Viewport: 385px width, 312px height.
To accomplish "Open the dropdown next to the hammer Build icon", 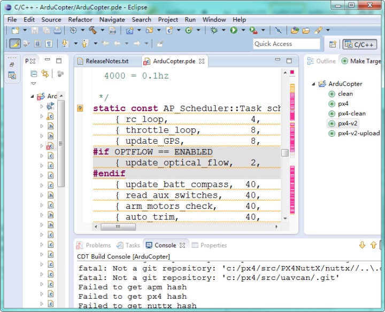I will click(102, 30).
